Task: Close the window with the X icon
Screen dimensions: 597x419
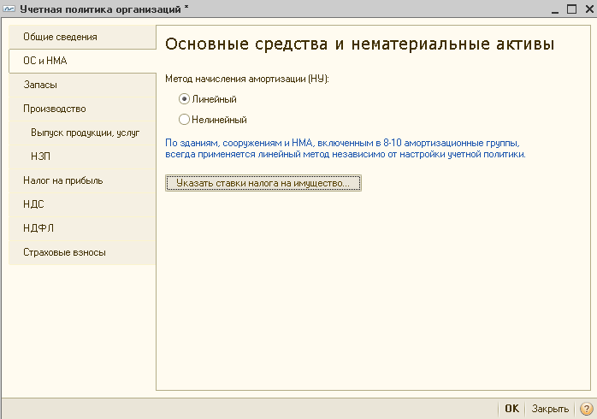Action: (x=589, y=9)
